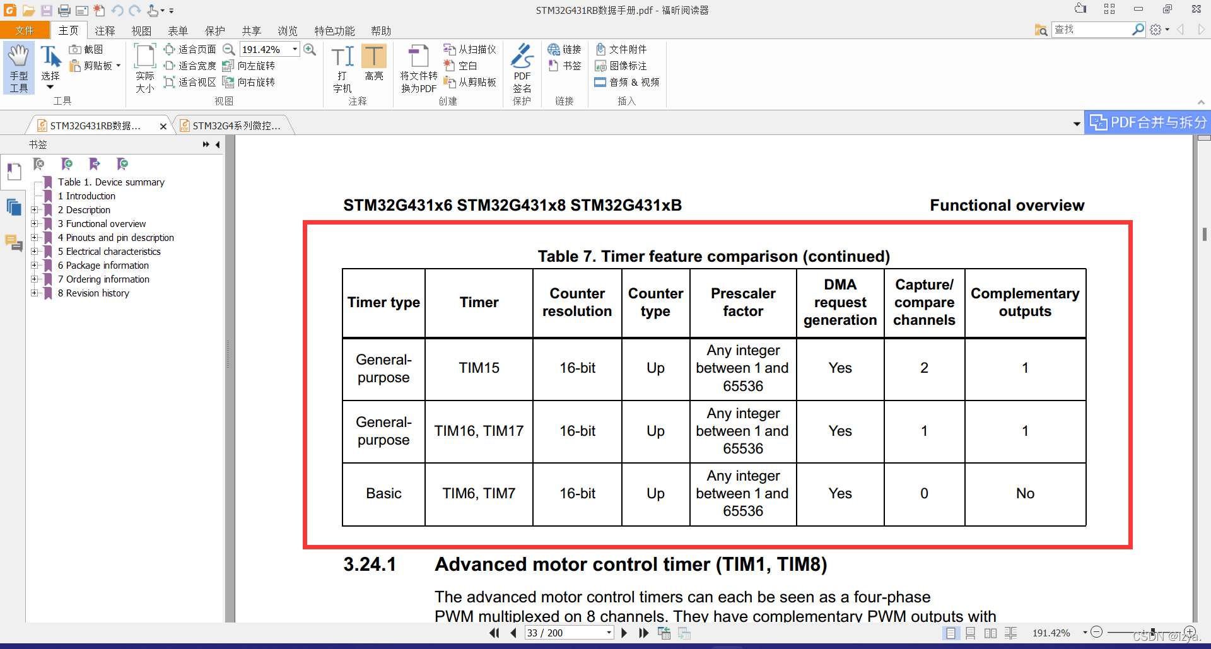Viewport: 1211px width, 649px height.
Task: Open the File (文件) menu
Action: pos(25,30)
